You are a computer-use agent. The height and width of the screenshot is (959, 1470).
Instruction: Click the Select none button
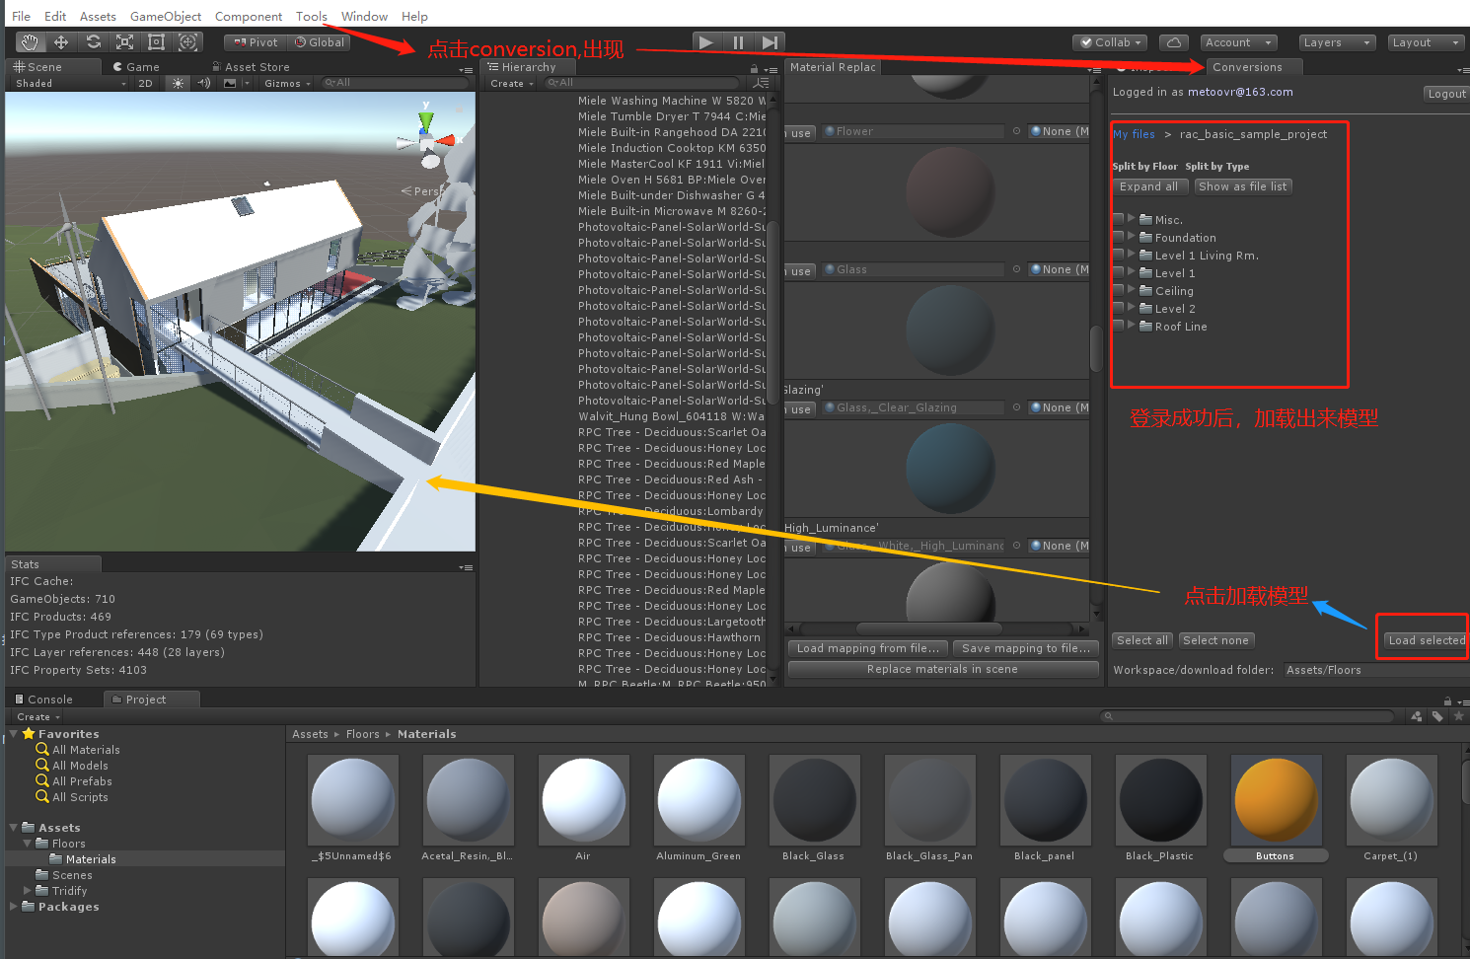(1215, 639)
